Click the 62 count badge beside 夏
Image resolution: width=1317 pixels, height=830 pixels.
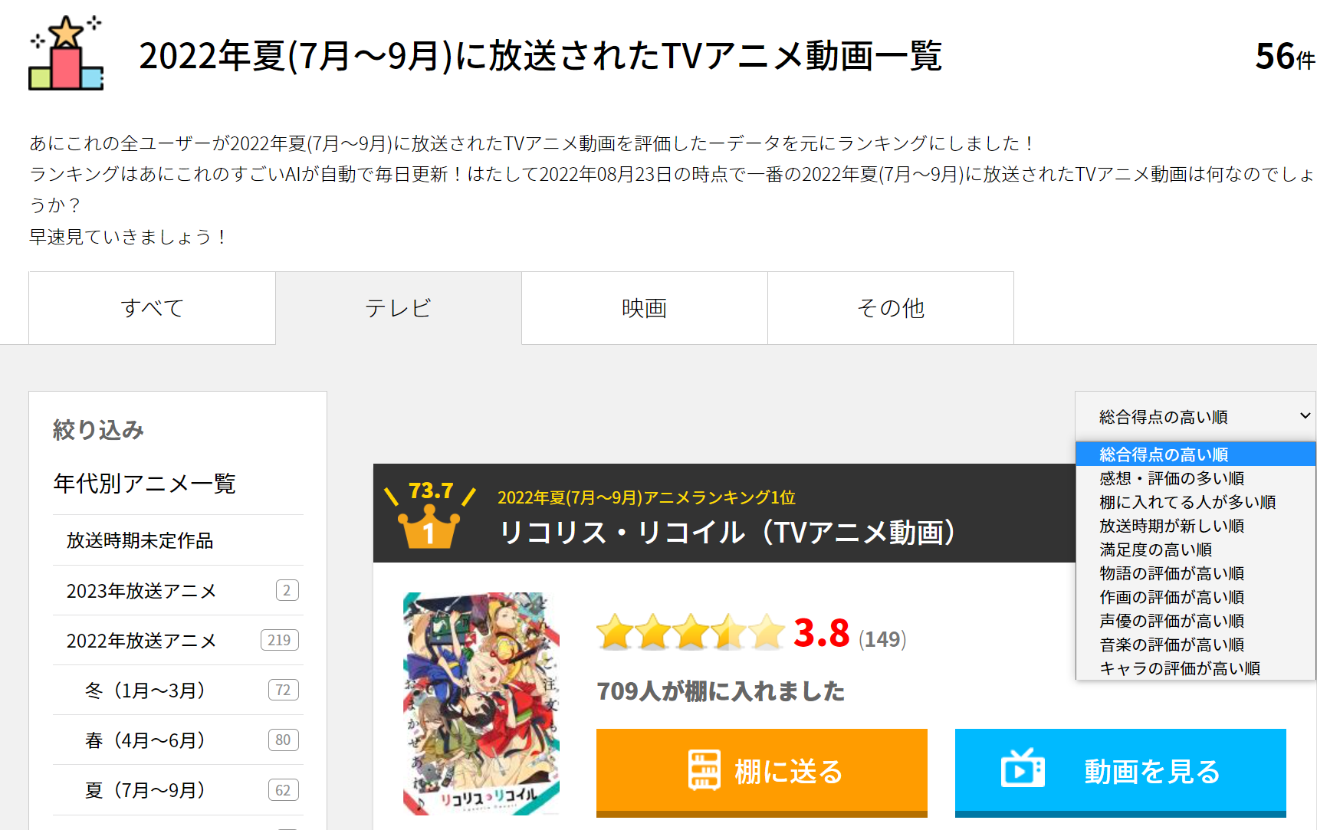click(x=283, y=790)
